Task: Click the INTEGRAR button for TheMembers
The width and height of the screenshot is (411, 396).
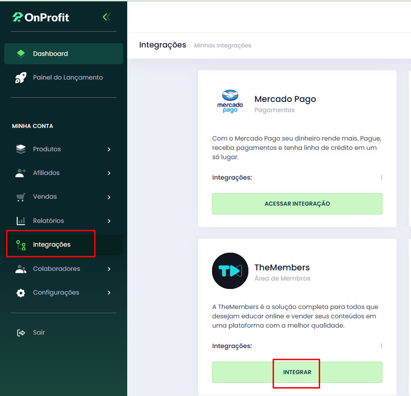Action: pos(297,372)
